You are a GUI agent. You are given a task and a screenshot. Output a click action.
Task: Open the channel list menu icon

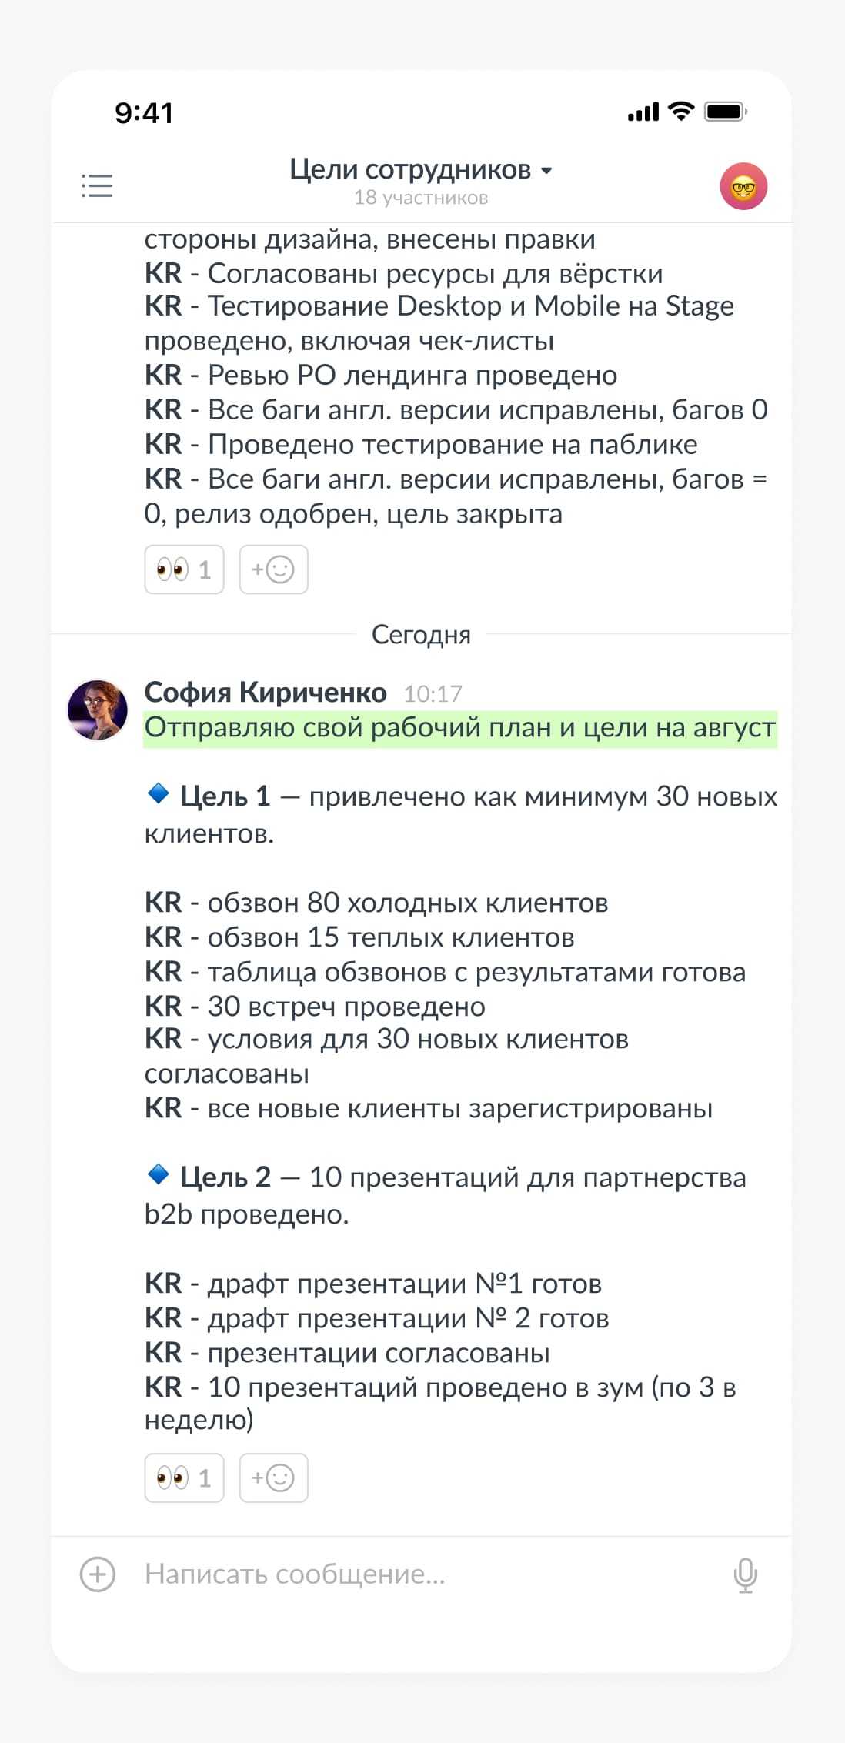pos(97,185)
